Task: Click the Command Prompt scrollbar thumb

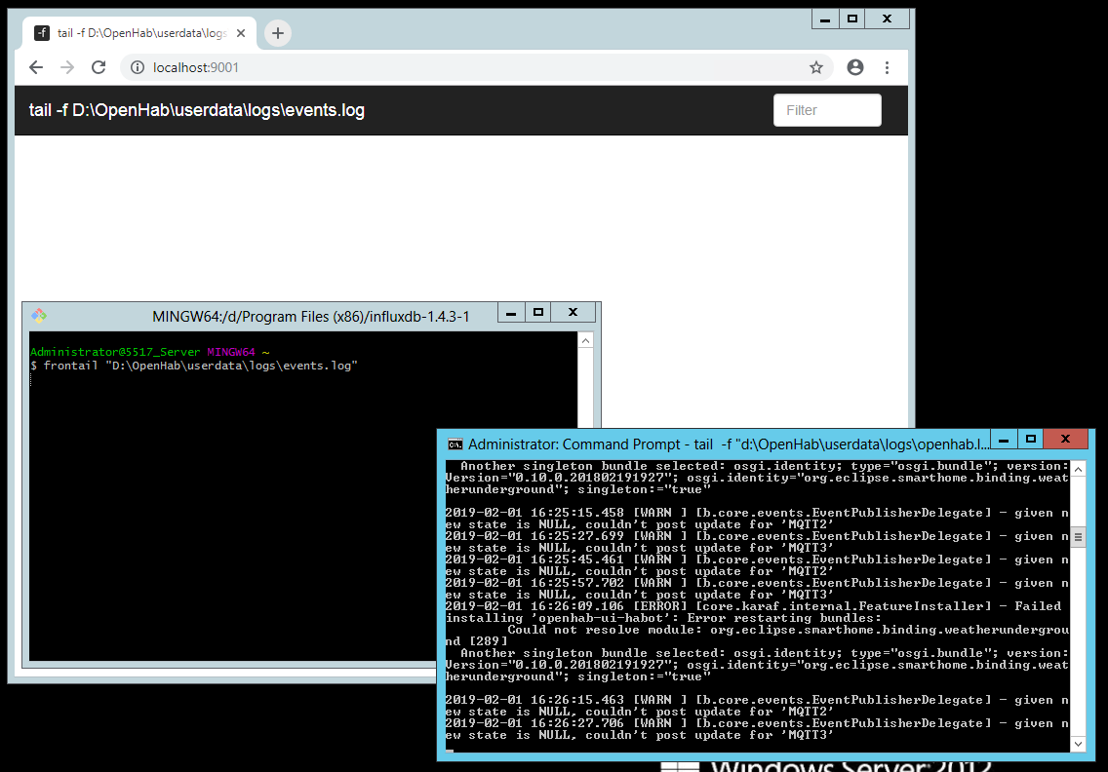Action: tap(1078, 537)
